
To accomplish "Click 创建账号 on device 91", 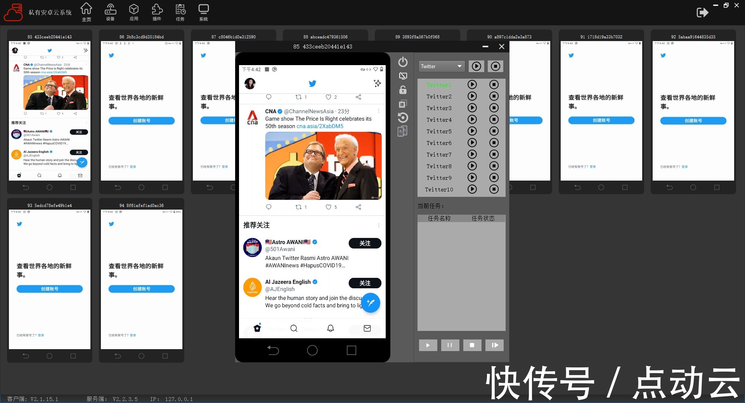I will 601,121.
